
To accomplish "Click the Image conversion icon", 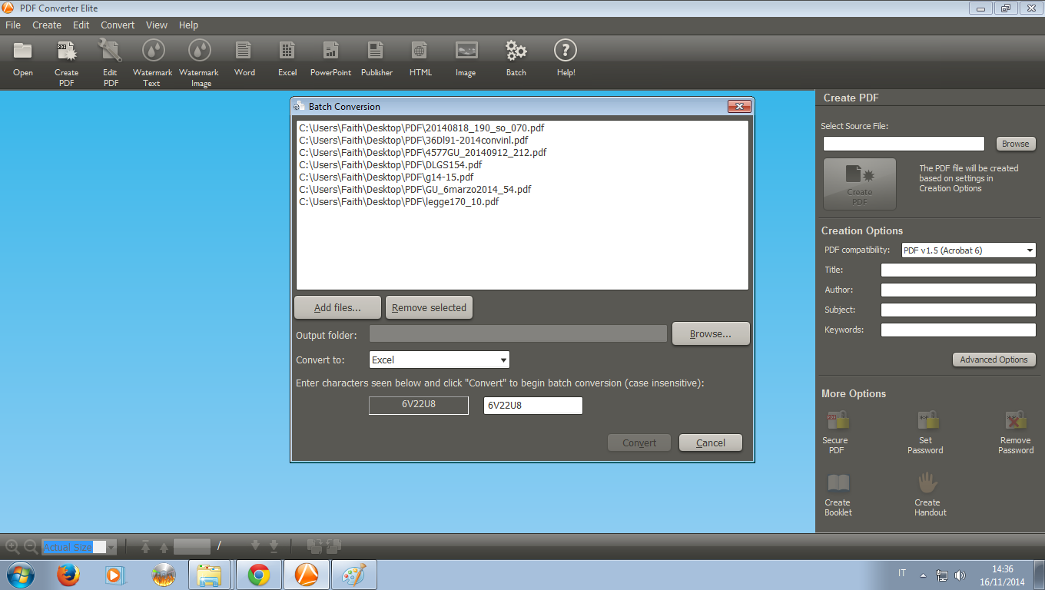I will (466, 51).
